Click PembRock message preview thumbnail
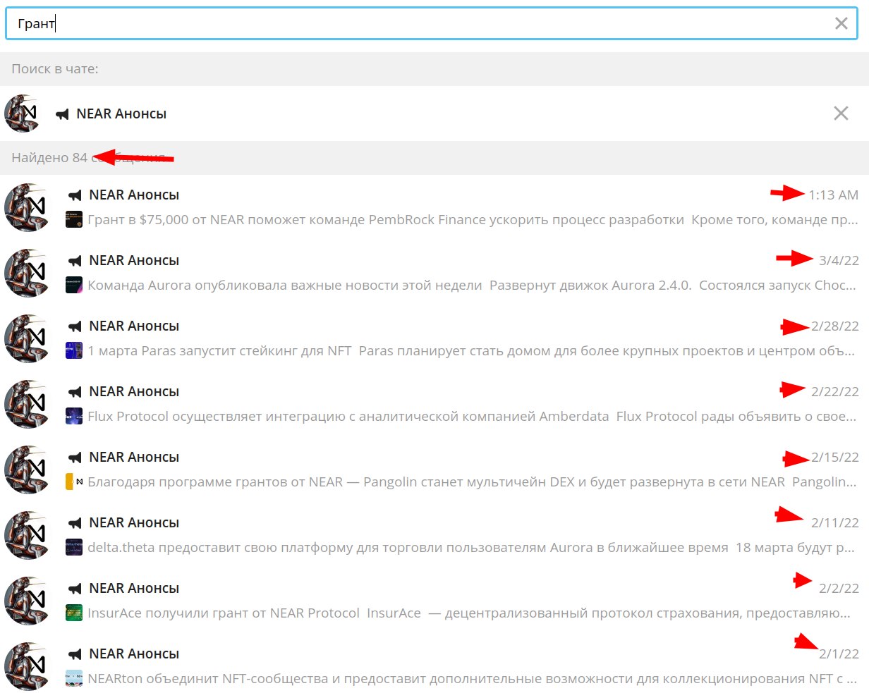 74,220
